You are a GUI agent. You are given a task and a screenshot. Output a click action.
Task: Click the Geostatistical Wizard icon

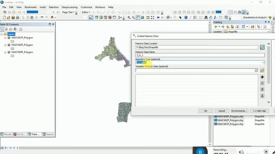[x=270, y=18]
